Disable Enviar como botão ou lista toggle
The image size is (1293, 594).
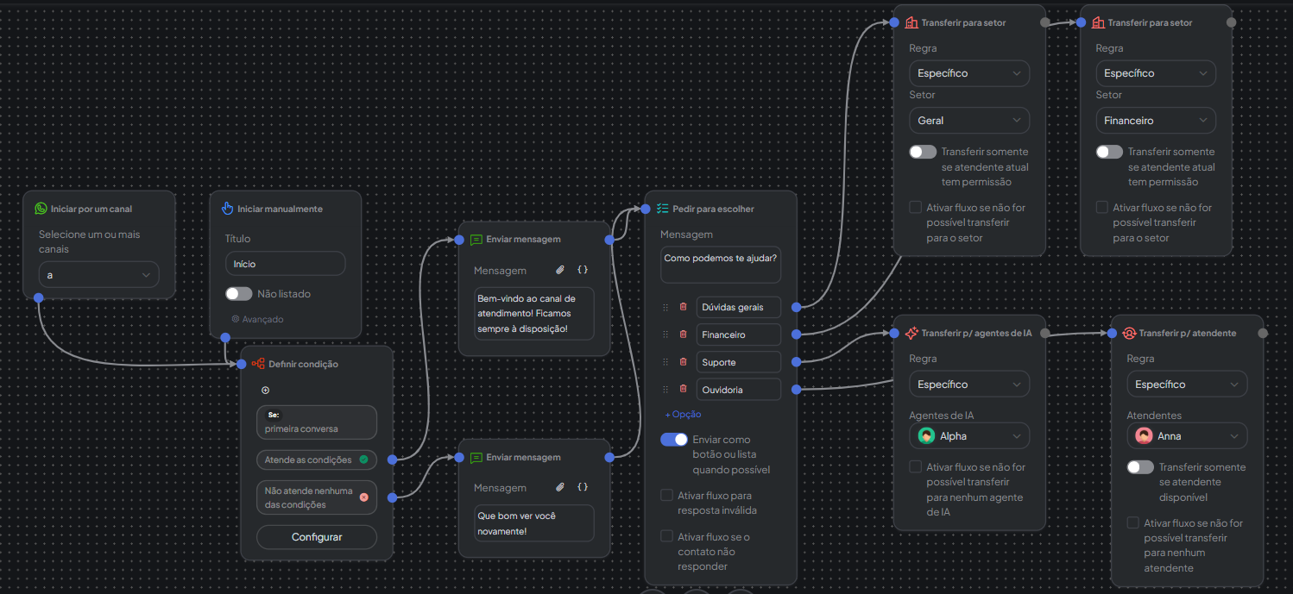click(674, 440)
